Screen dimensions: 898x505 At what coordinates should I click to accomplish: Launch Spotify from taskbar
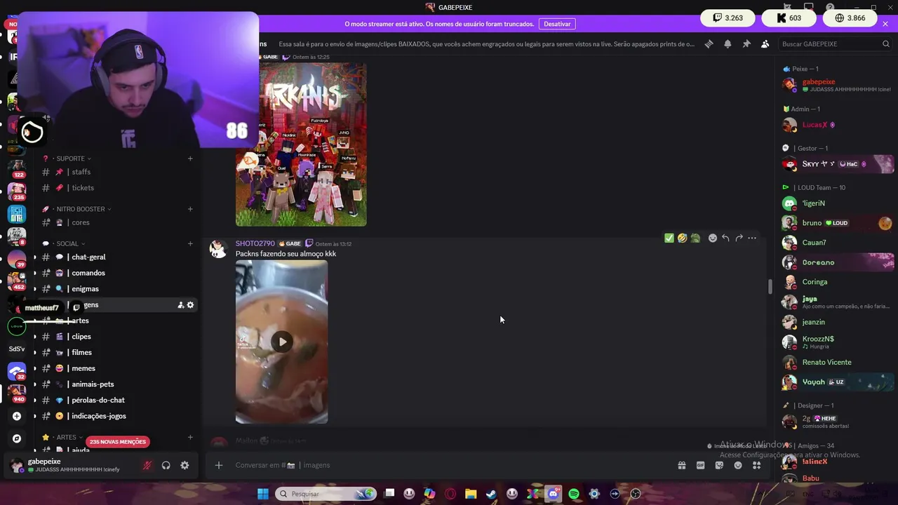574,494
